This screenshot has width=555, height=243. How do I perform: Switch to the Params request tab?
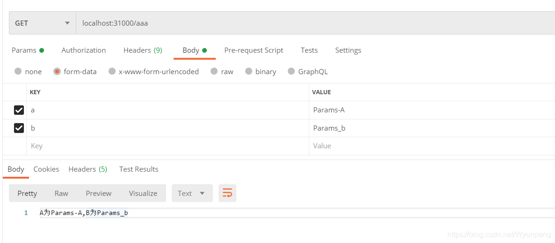27,50
